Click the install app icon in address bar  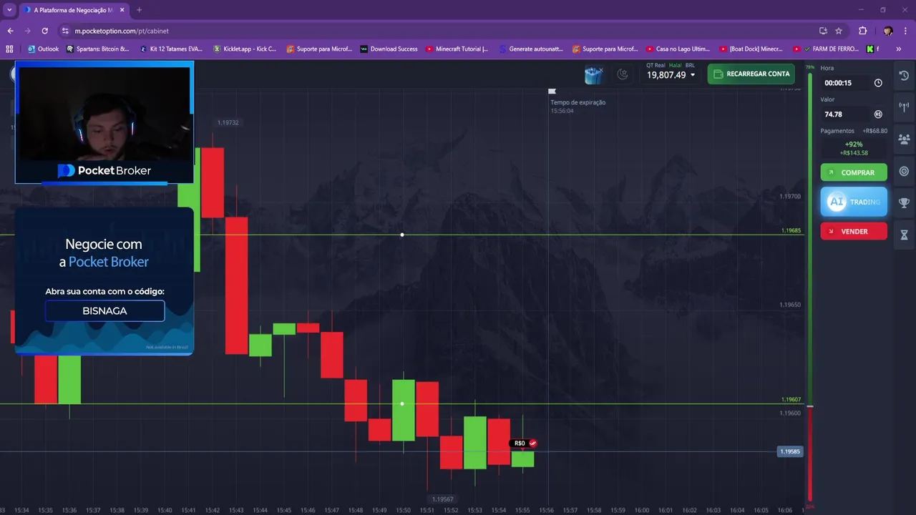click(x=823, y=31)
